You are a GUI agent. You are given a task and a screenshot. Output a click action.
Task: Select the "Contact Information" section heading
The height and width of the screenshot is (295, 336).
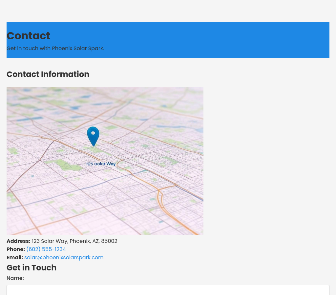click(x=48, y=74)
